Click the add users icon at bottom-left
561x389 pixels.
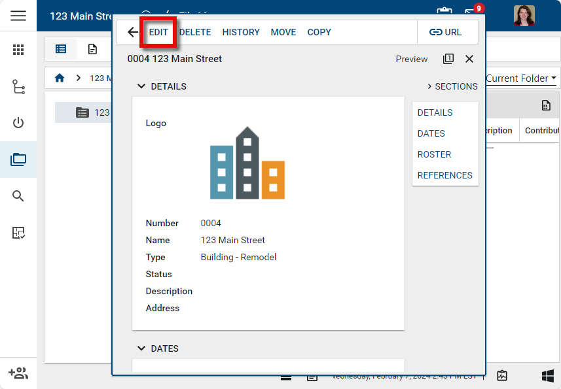[x=18, y=373]
